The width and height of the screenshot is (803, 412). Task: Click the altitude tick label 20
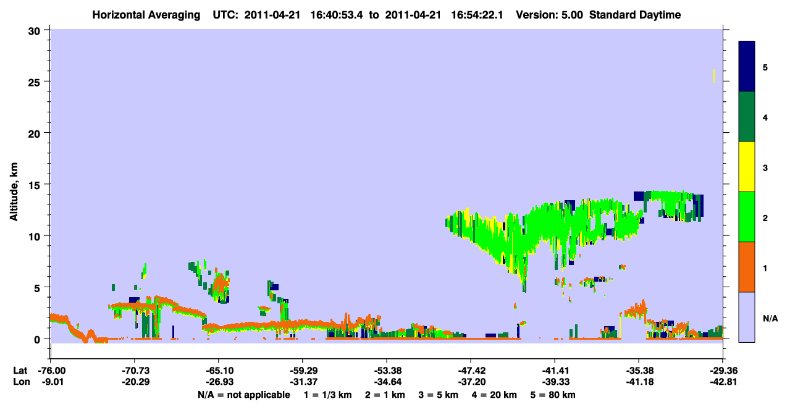coord(36,133)
